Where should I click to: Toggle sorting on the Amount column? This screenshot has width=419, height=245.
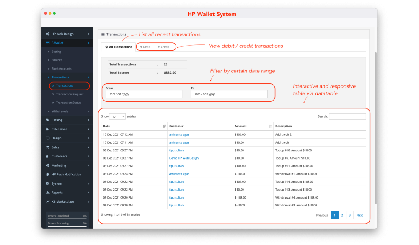coord(270,126)
